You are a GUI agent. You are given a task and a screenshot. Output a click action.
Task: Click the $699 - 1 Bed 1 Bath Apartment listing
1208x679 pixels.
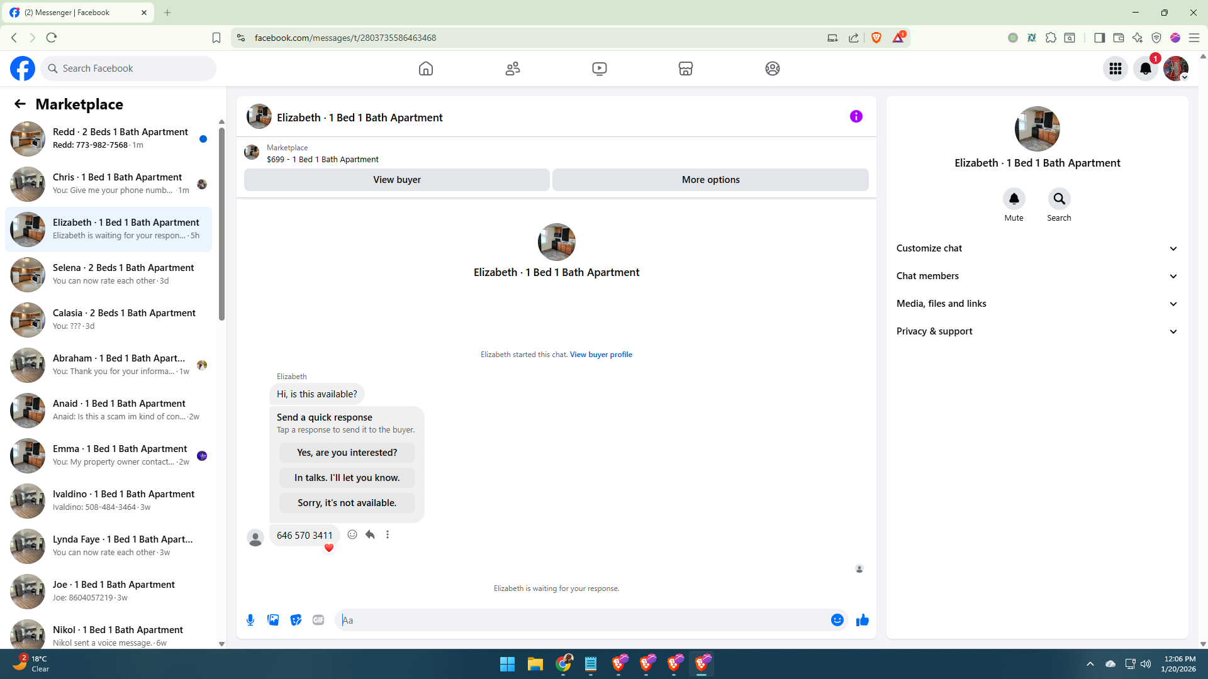coord(323,160)
